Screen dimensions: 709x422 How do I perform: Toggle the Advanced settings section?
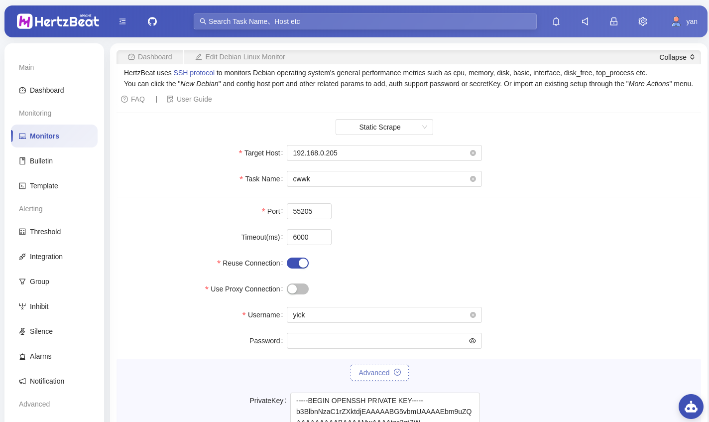pyautogui.click(x=379, y=373)
